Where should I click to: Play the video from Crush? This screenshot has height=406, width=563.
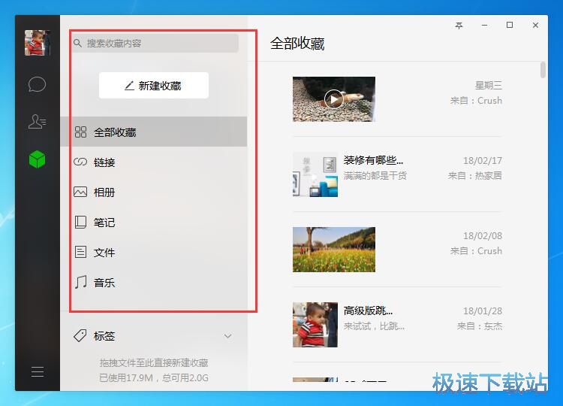pyautogui.click(x=334, y=98)
